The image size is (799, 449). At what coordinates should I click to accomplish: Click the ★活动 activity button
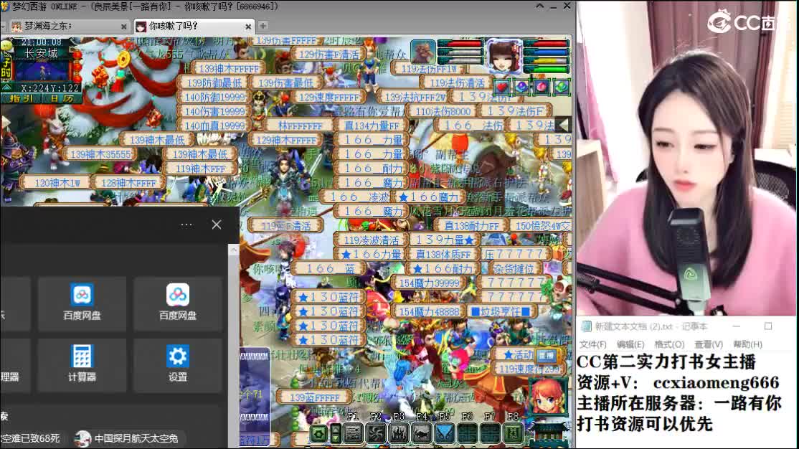(517, 355)
